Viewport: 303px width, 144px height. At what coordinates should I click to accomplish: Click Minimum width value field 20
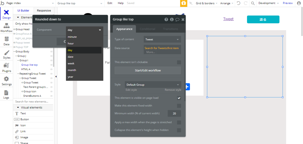tap(174, 113)
